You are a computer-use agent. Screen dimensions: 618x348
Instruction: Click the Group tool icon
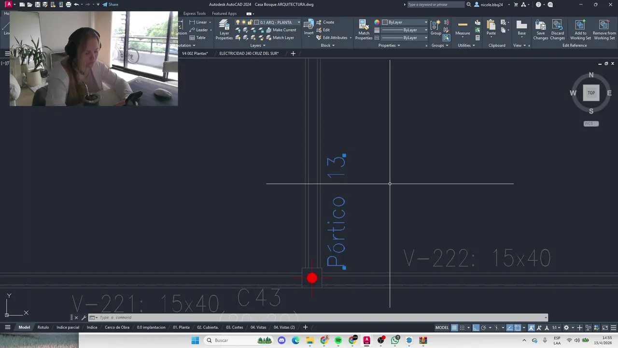click(436, 27)
